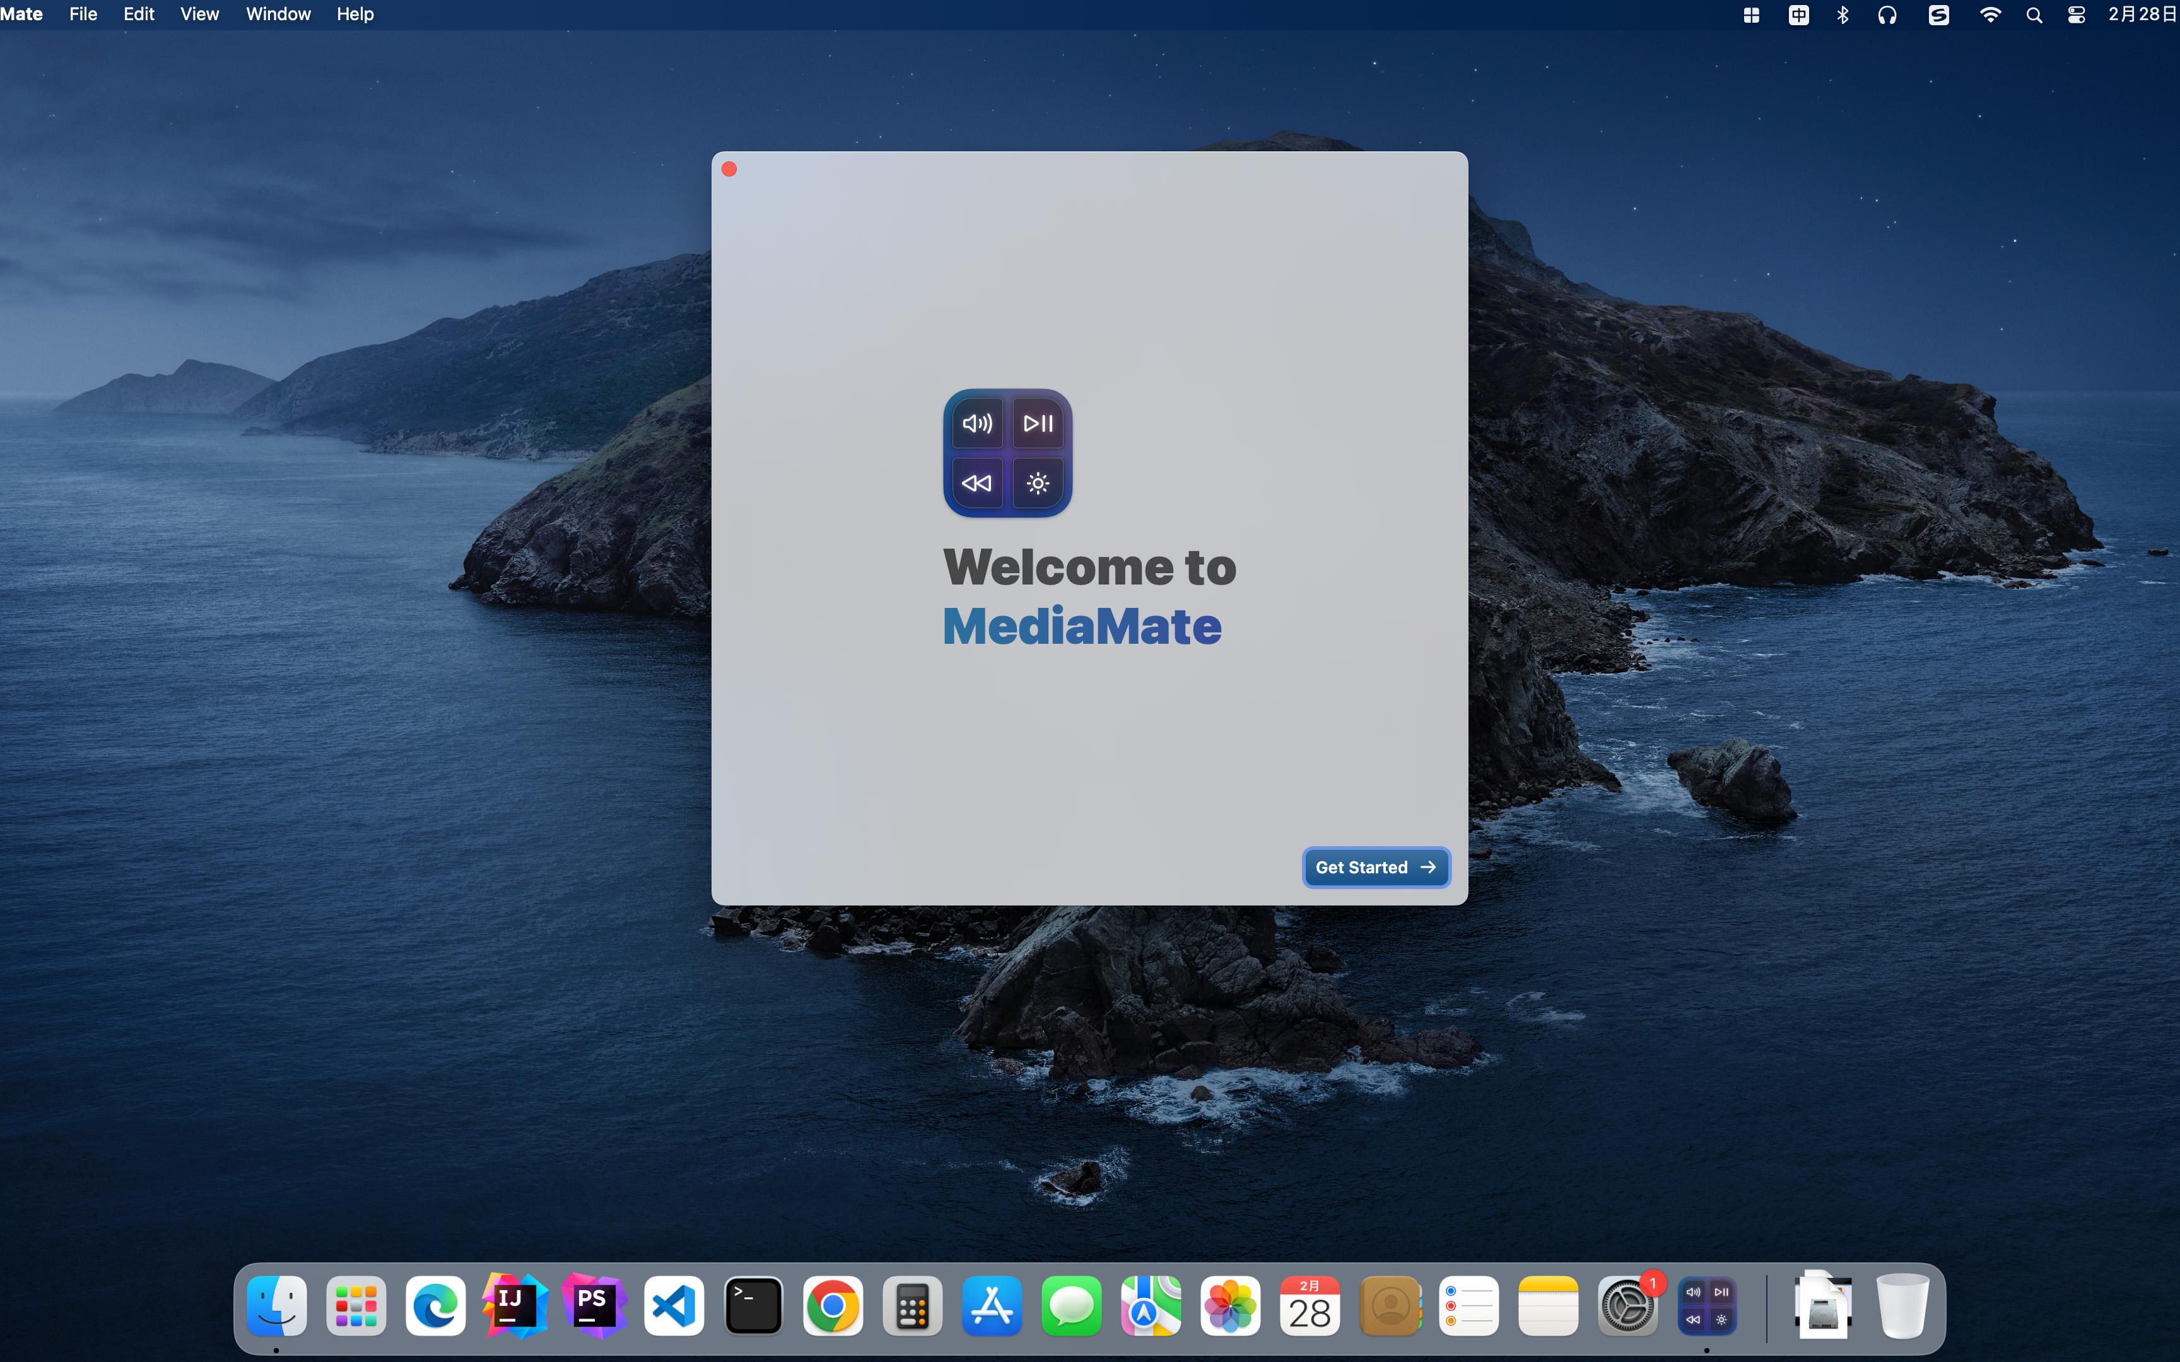Open the Trash from the Dock
The height and width of the screenshot is (1362, 2180).
pos(1902,1305)
